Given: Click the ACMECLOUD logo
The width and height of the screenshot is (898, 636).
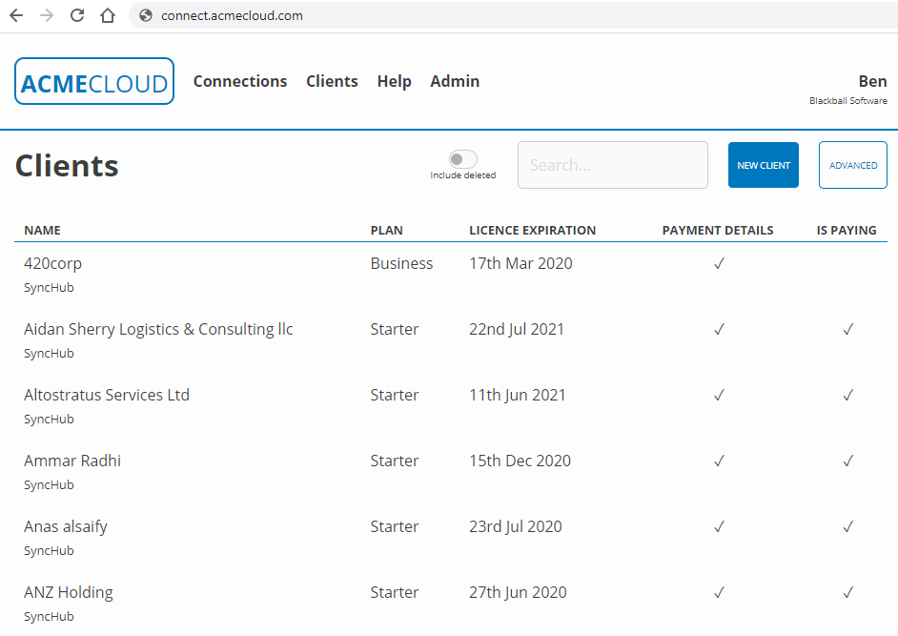Looking at the screenshot, I should point(94,82).
